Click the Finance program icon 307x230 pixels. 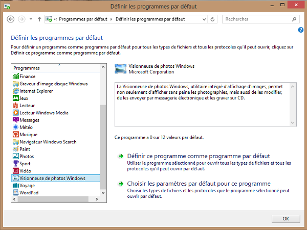[x=16, y=76]
